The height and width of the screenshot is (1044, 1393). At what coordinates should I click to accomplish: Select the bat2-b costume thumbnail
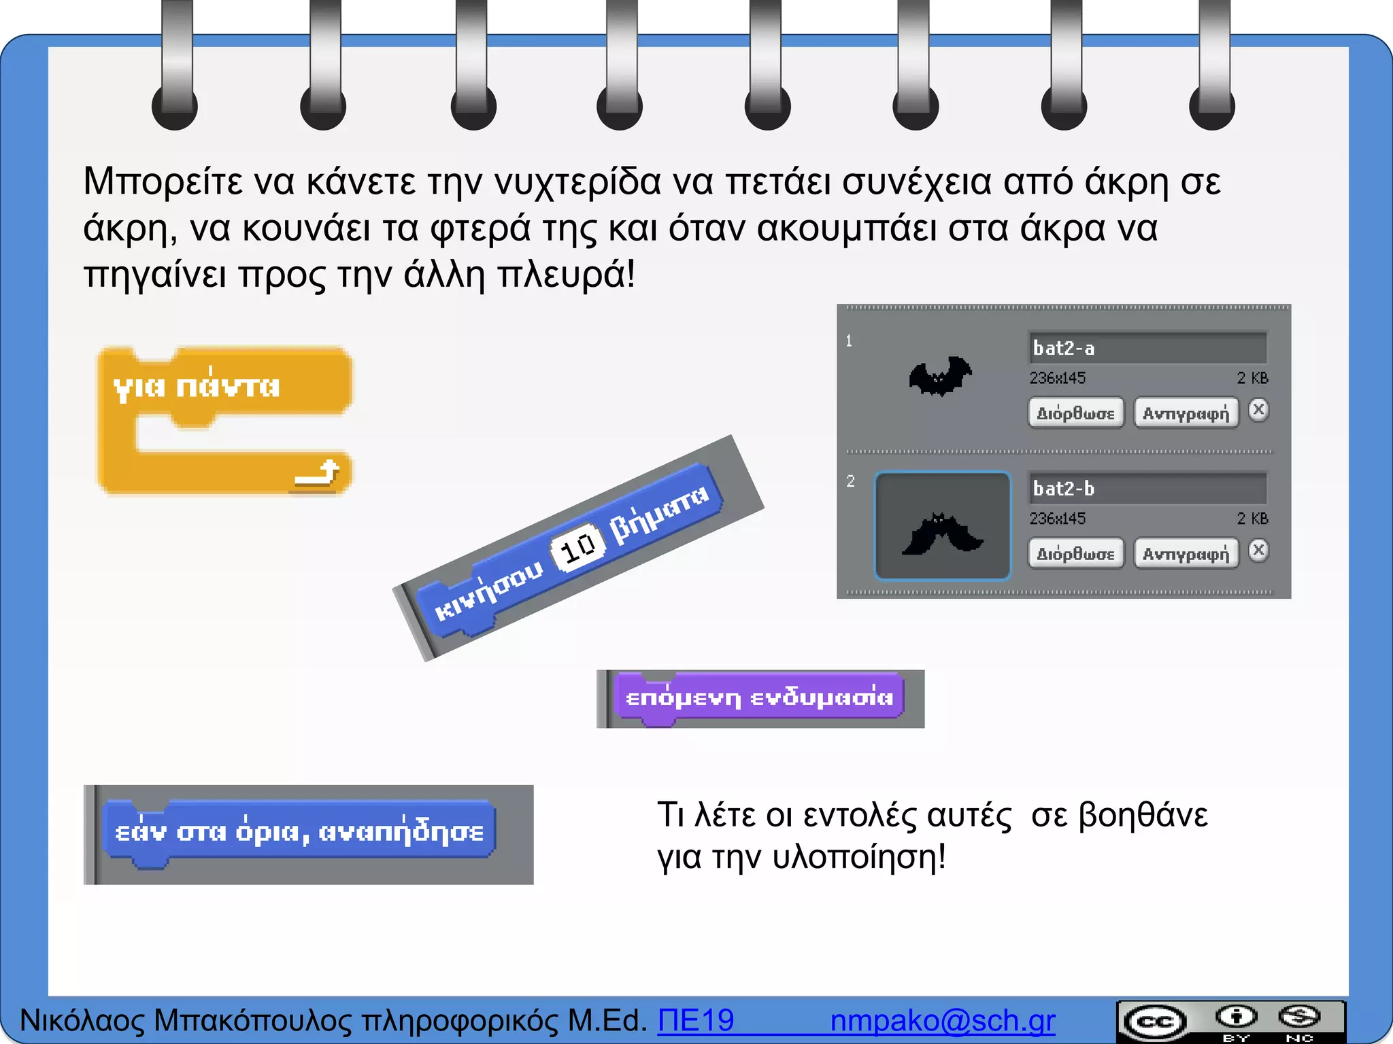942,525
